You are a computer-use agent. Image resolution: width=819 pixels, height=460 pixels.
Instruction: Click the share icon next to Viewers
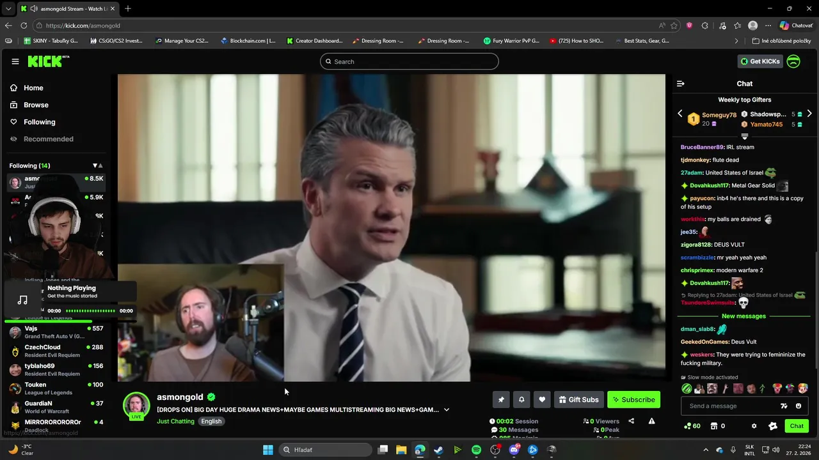click(x=632, y=421)
